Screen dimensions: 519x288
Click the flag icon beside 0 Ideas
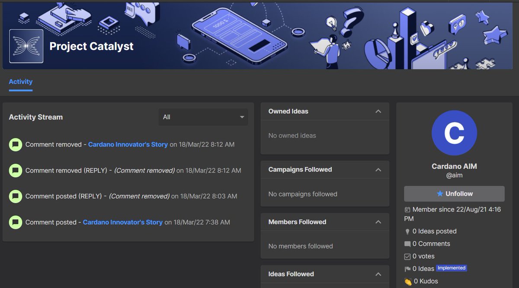tap(407, 269)
